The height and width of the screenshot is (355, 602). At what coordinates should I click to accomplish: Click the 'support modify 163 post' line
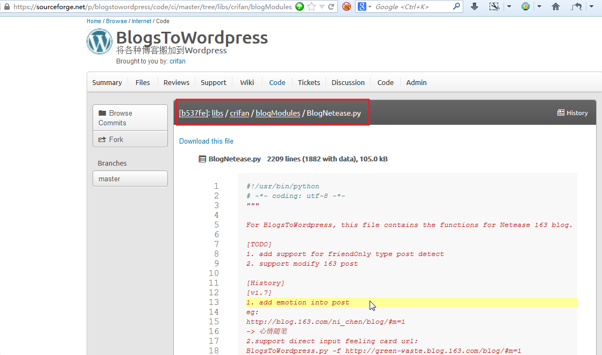pyautogui.click(x=302, y=264)
